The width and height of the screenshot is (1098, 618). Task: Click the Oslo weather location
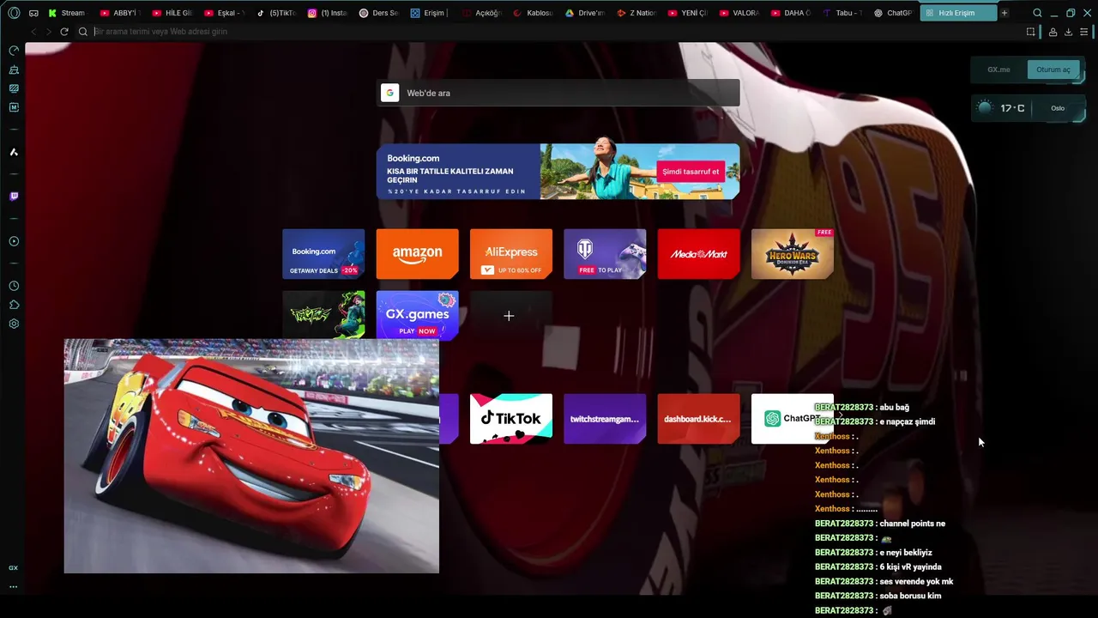tap(1058, 108)
